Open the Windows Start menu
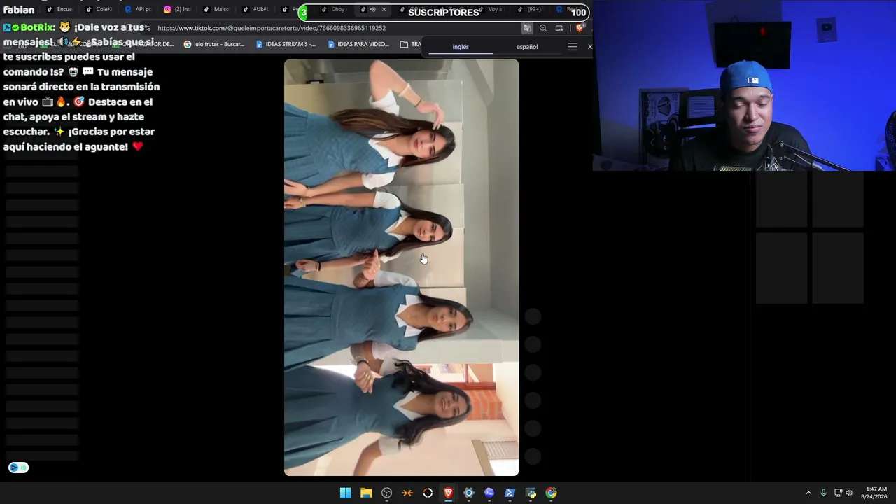The image size is (896, 504). (x=345, y=493)
